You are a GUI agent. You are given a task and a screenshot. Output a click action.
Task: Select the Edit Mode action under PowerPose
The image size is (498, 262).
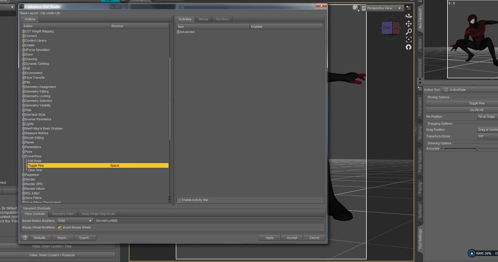coord(35,161)
